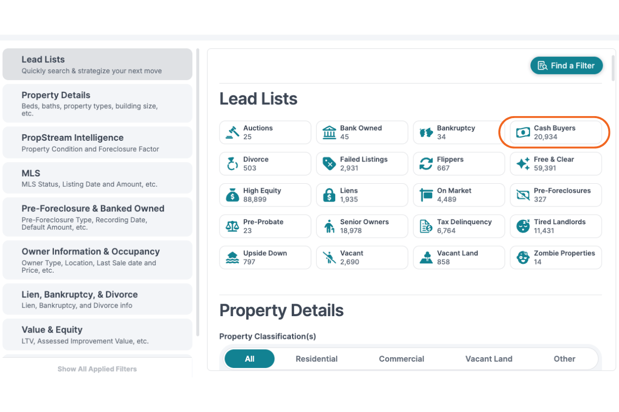Click the Pre-Probate scales icon

233,226
